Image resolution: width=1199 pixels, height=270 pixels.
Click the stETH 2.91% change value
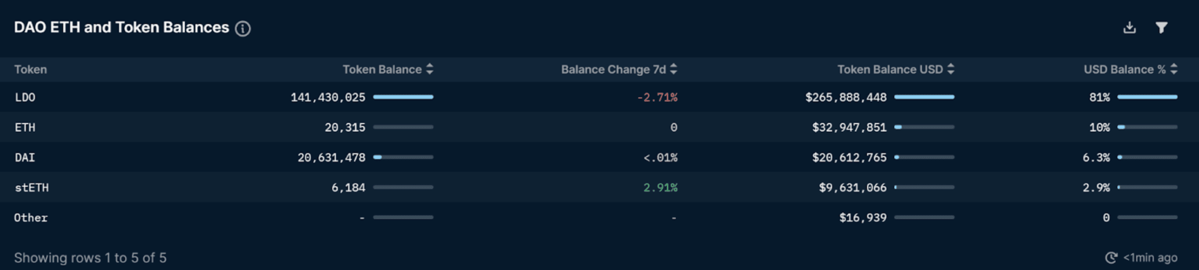click(x=660, y=188)
